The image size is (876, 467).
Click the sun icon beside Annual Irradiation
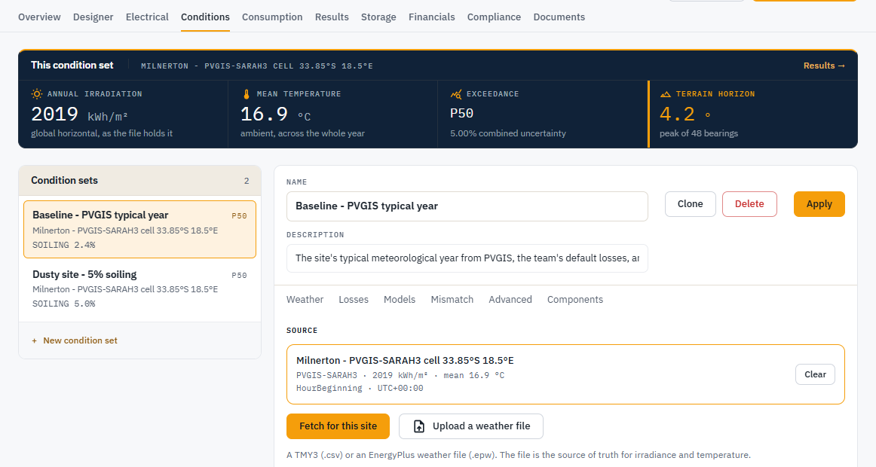37,93
